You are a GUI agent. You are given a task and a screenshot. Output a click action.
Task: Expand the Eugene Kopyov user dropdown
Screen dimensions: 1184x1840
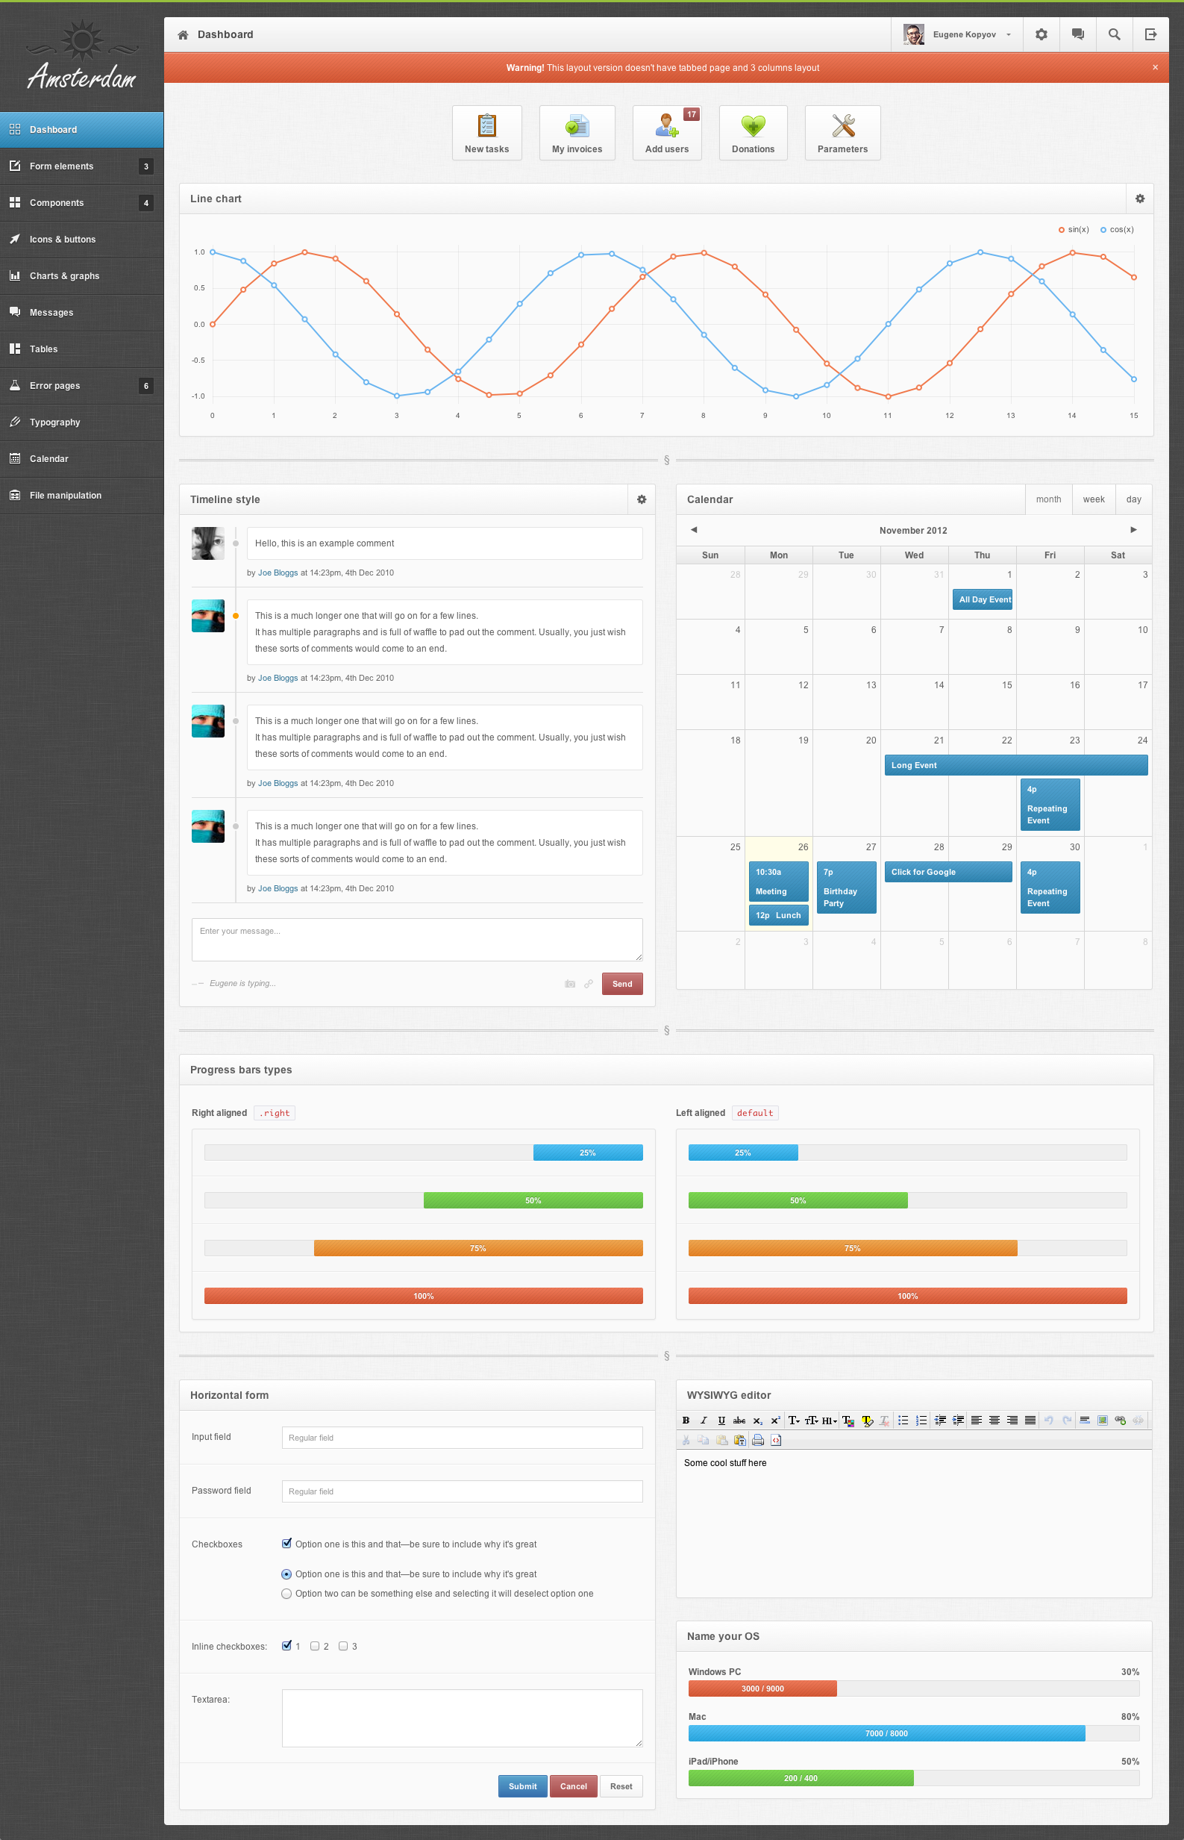point(958,34)
